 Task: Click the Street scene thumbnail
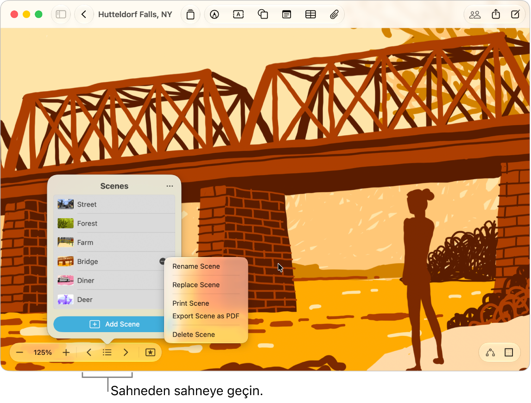point(65,204)
